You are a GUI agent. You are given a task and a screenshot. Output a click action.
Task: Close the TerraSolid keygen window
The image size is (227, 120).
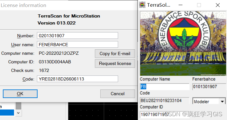217,5
